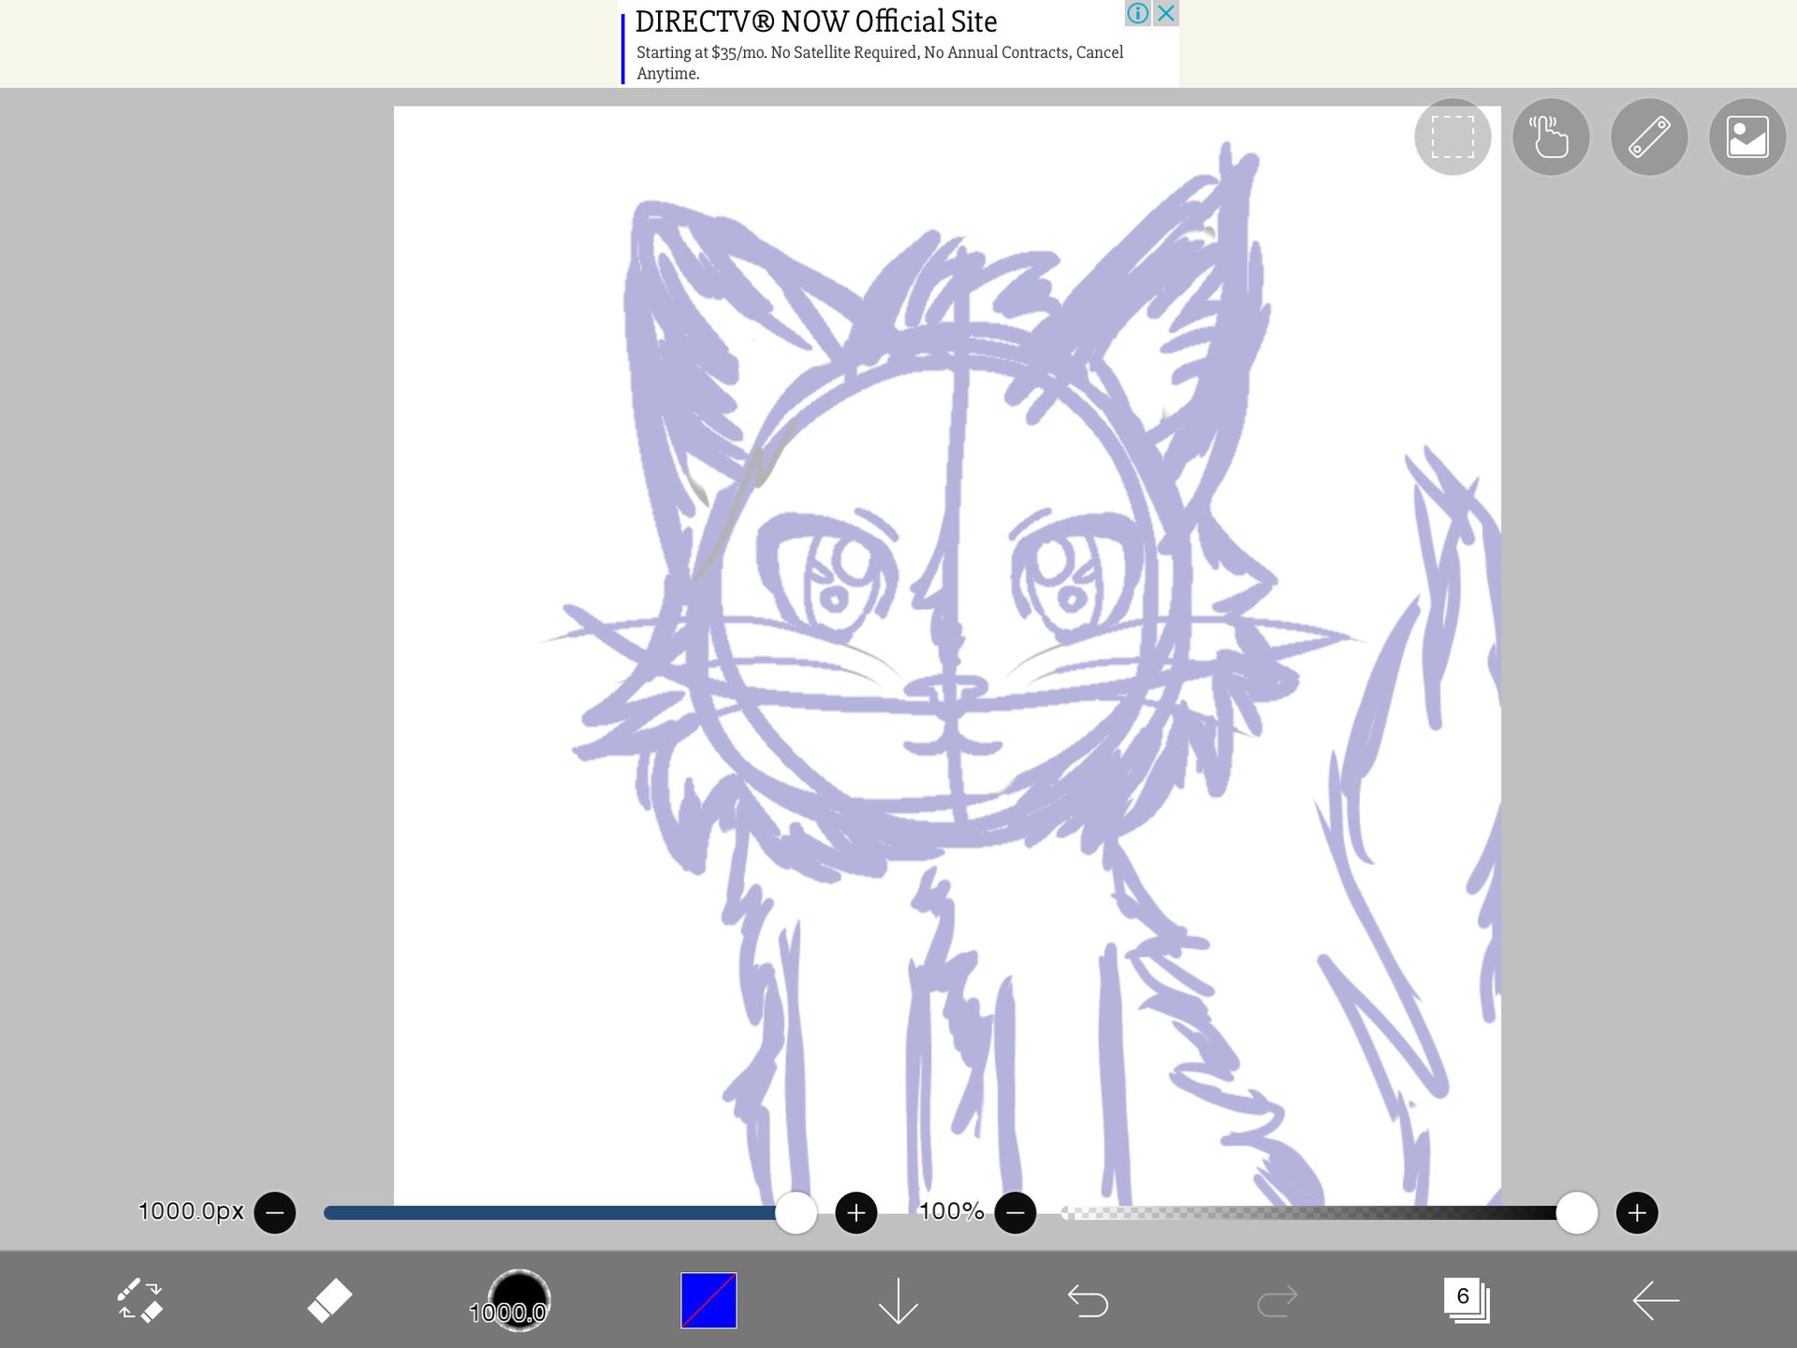1797x1348 pixels.
Task: Click the brush thickness slider handle
Action: tap(796, 1213)
